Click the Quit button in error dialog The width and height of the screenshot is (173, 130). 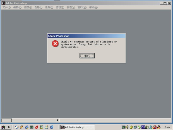(x=87, y=56)
